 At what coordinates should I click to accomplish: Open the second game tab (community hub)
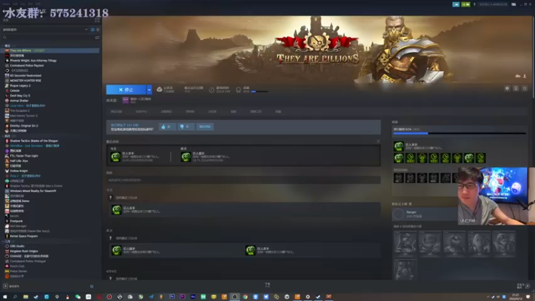141,112
